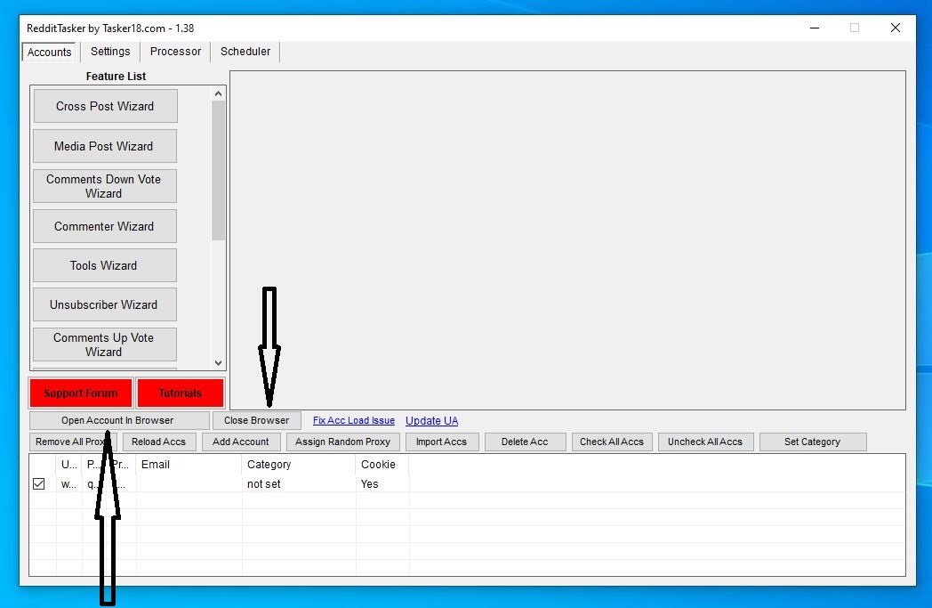Open the Commenter Wizard
The width and height of the screenshot is (932, 608).
[x=105, y=226]
